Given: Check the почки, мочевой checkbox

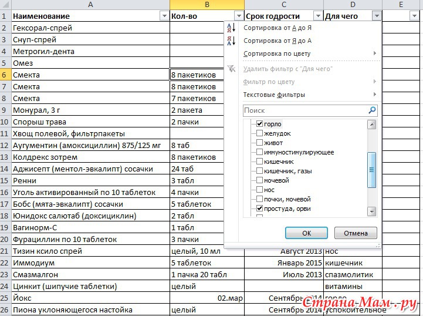Looking at the screenshot, I should pyautogui.click(x=259, y=199).
